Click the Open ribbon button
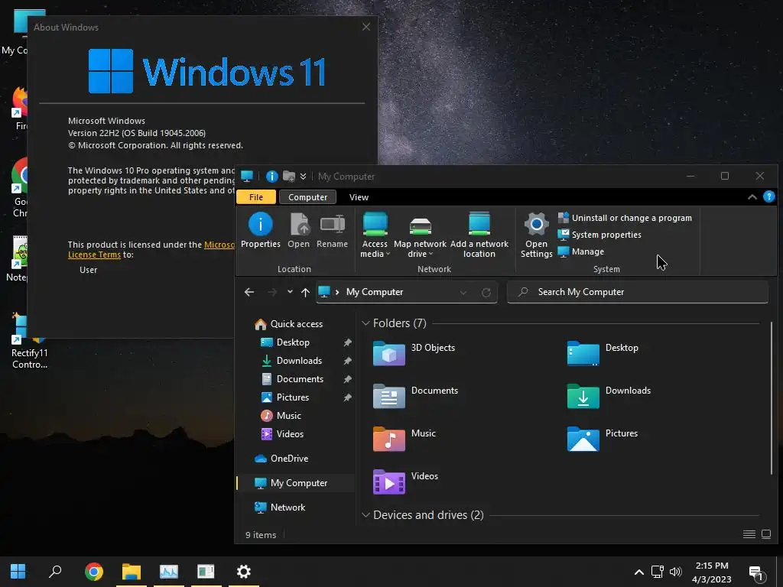Viewport: 783px width, 587px height. tap(299, 229)
